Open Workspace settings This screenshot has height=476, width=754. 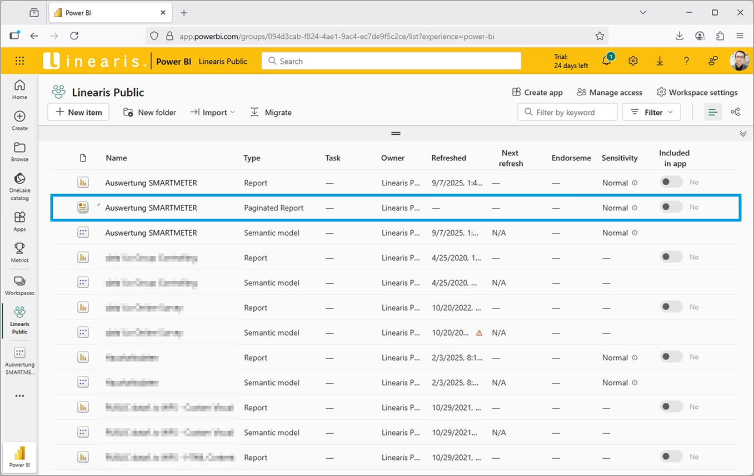(x=697, y=92)
